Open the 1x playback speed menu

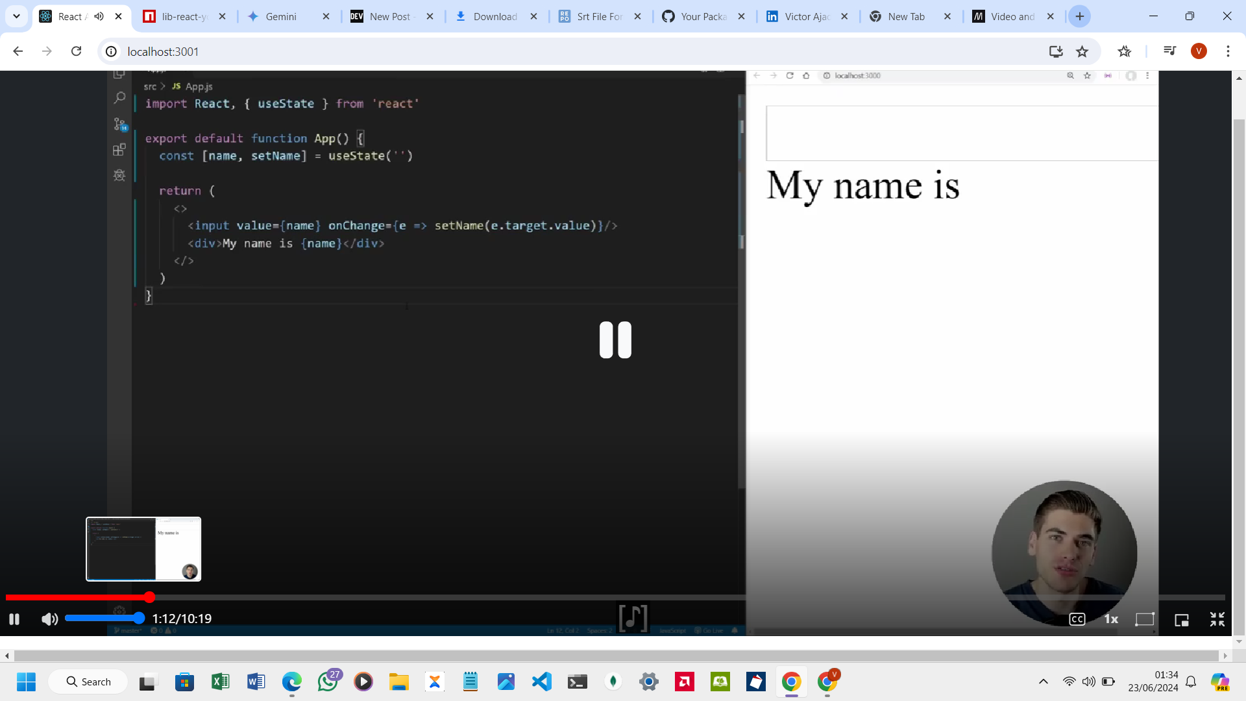point(1111,619)
